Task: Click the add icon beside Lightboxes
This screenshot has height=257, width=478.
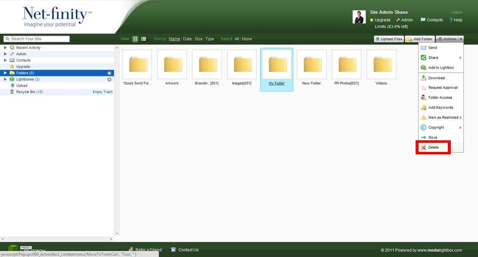Action: click(109, 79)
